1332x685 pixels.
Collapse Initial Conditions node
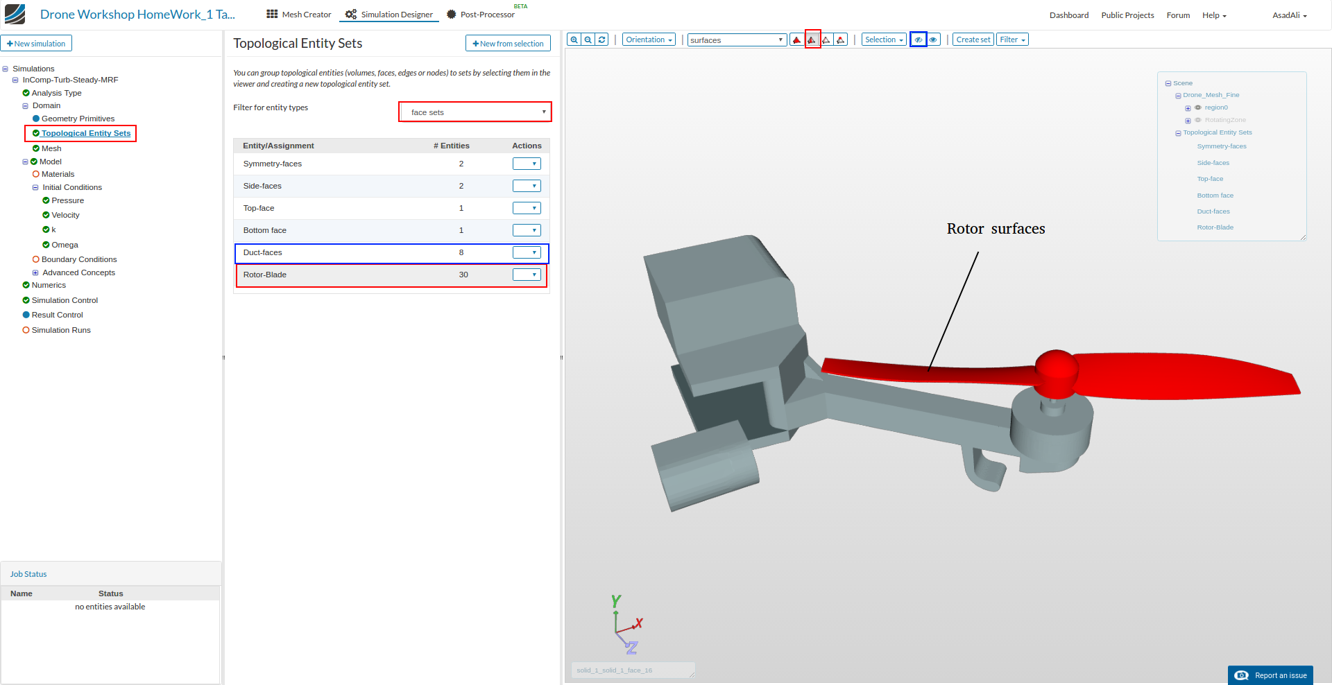point(35,188)
